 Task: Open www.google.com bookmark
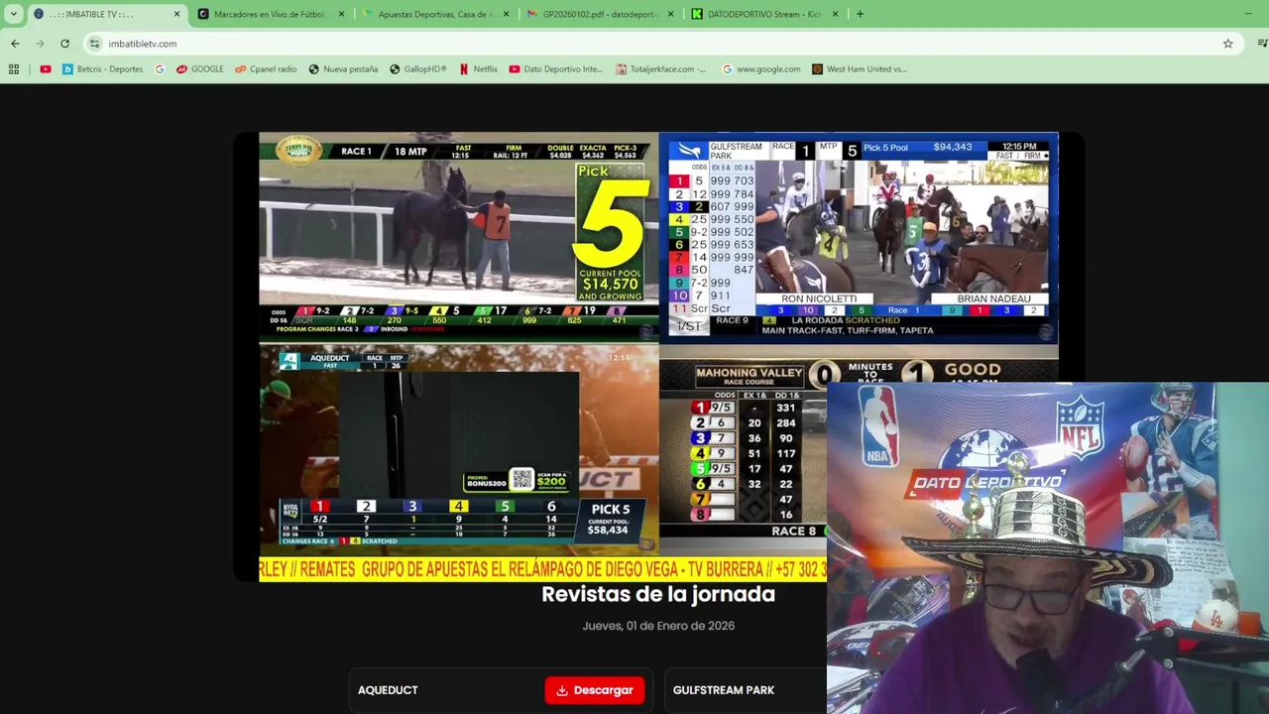(x=761, y=69)
